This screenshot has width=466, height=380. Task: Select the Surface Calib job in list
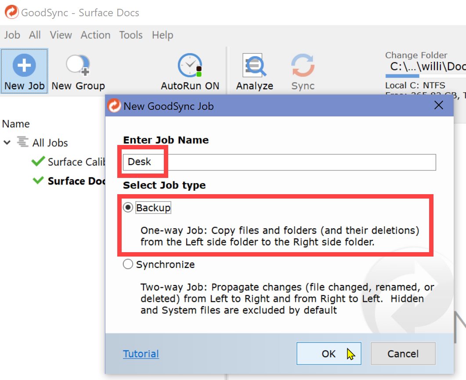pos(76,162)
